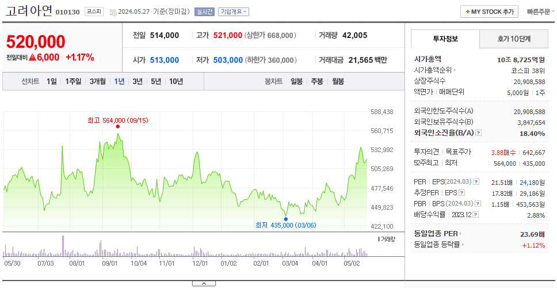Click the help icon next to 배당수익률 2023.12
557x288 pixels.
(476, 215)
